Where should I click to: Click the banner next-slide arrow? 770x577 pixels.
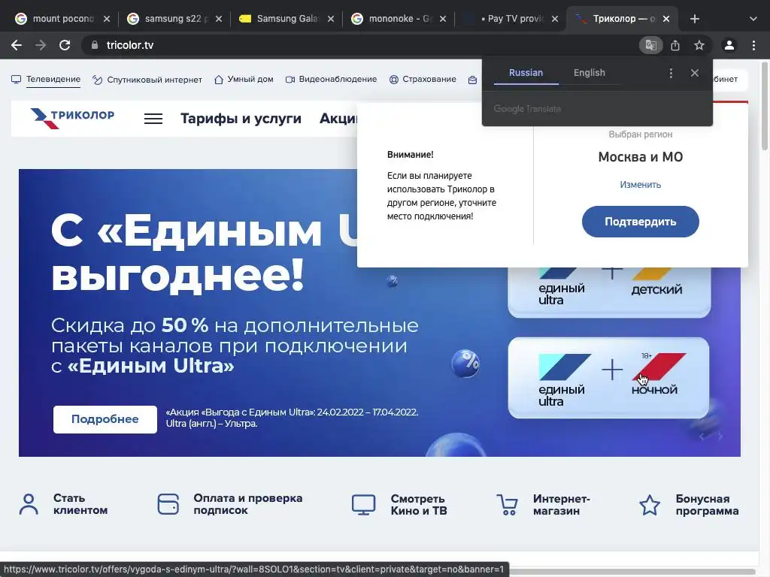pyautogui.click(x=720, y=436)
